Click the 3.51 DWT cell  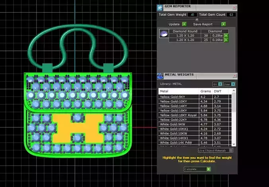[x=220, y=143]
